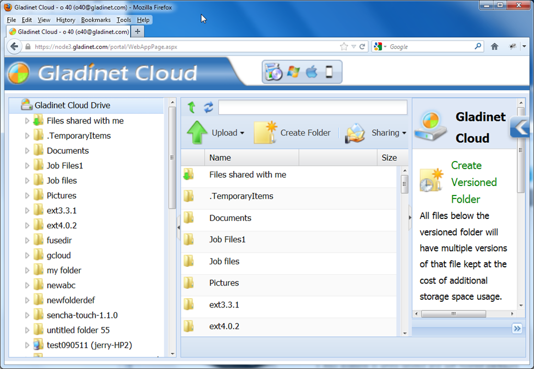Screen dimensions: 534x369
Task: Expand the Documents folder in tree
Action: pos(27,151)
